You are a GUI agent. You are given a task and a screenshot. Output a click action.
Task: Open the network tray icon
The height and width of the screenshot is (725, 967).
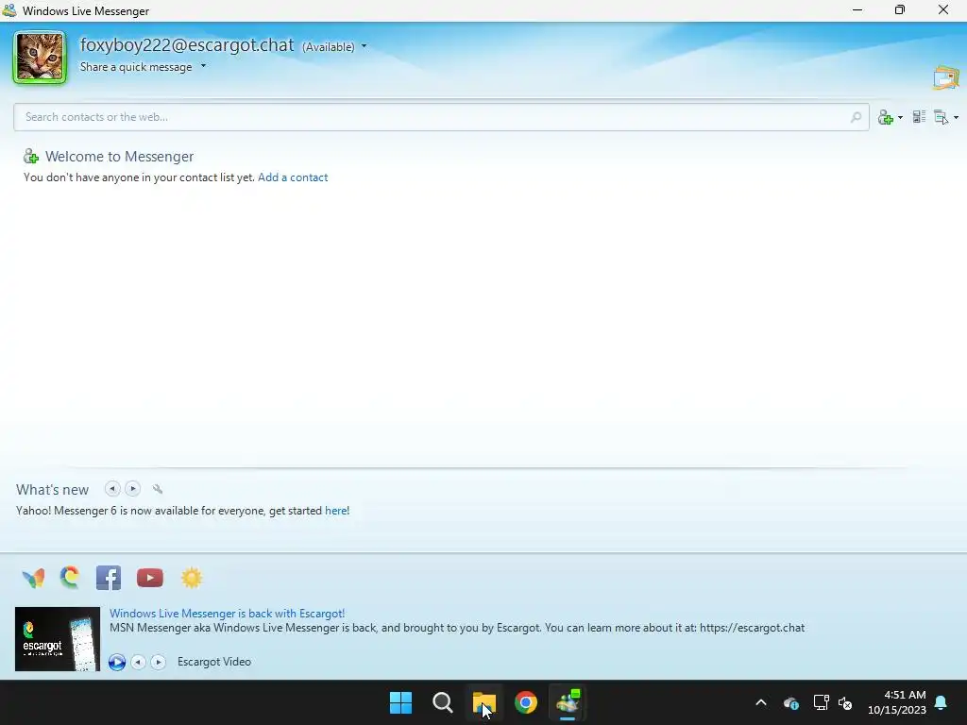(821, 702)
